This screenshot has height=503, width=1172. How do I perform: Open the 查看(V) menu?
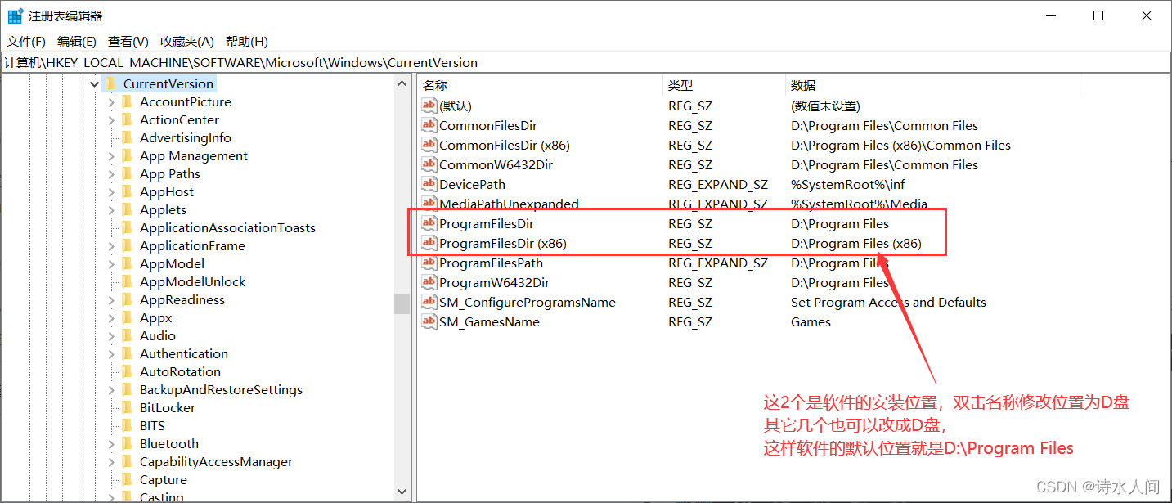(128, 41)
